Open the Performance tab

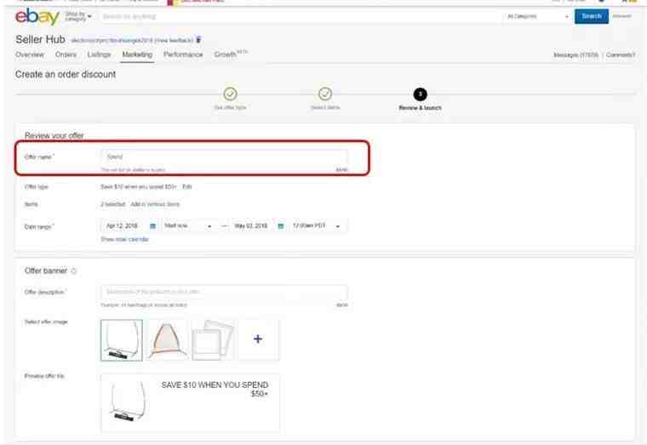(183, 54)
